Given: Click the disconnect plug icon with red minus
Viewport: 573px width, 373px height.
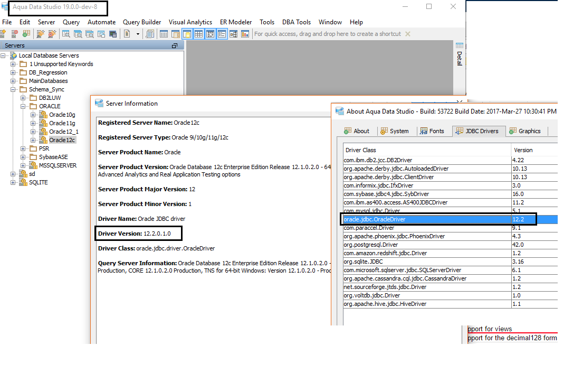Looking at the screenshot, I should pos(52,34).
